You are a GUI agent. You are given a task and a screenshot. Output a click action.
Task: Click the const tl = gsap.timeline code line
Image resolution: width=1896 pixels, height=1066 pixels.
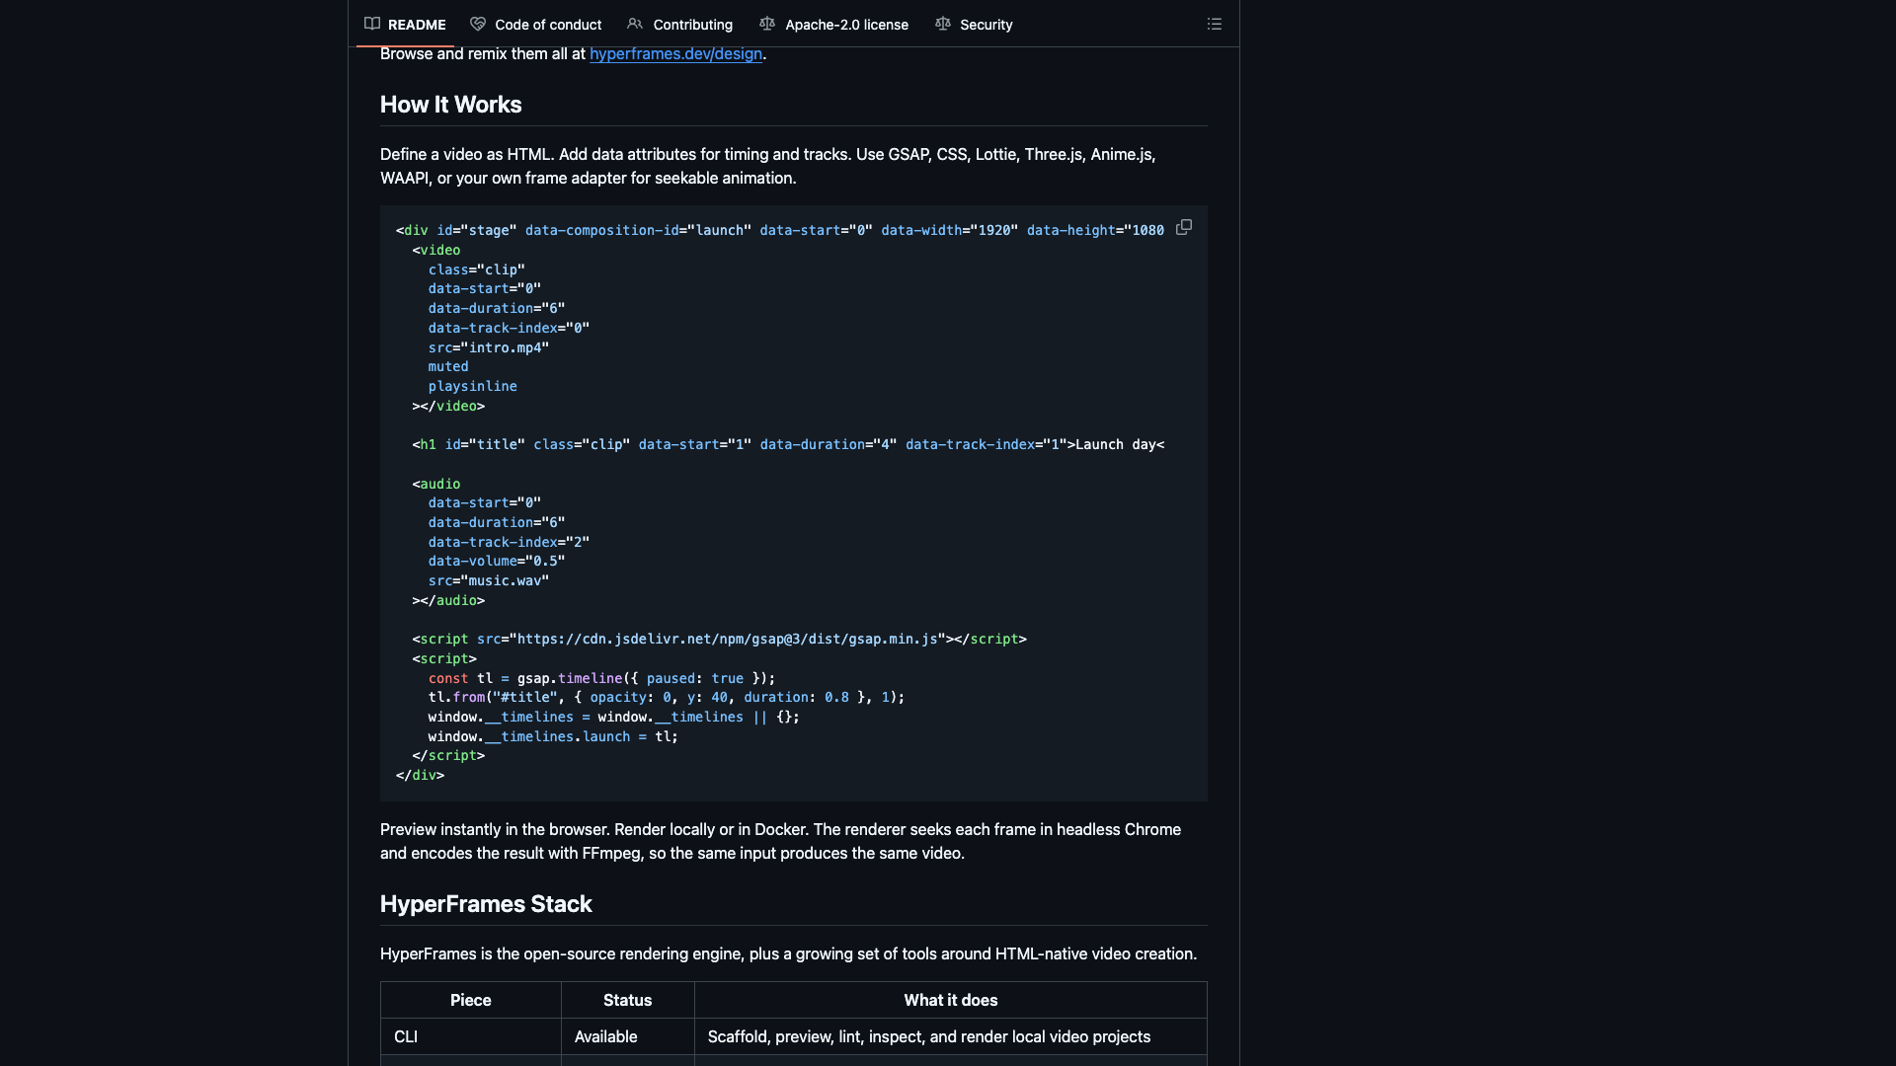pyautogui.click(x=602, y=678)
